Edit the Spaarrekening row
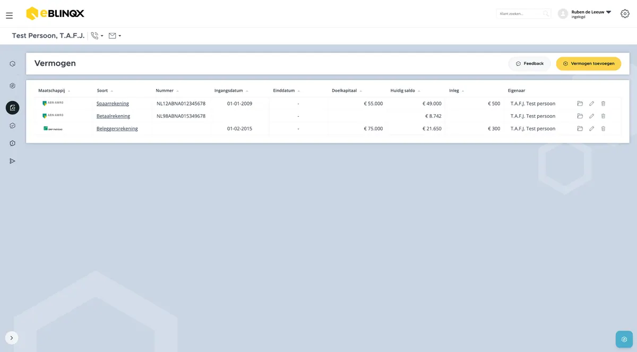Viewport: 637px width, 352px height. tap(591, 104)
